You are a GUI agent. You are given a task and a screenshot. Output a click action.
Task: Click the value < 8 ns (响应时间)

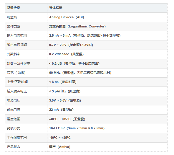(x=63, y=82)
